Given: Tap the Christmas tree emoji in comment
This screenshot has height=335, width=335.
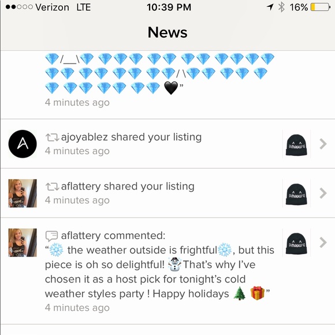Looking at the screenshot, I should (x=240, y=293).
